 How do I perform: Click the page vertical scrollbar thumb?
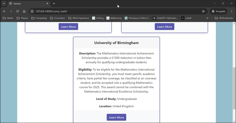click(x=234, y=88)
